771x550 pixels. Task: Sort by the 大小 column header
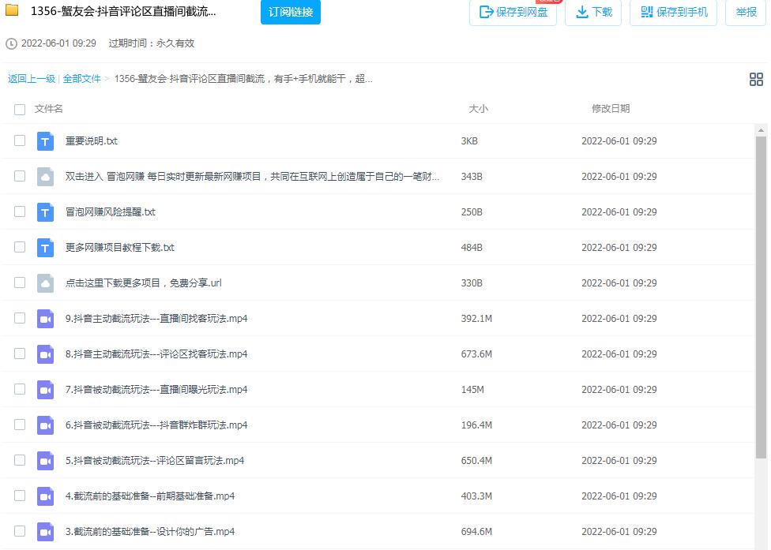point(479,109)
